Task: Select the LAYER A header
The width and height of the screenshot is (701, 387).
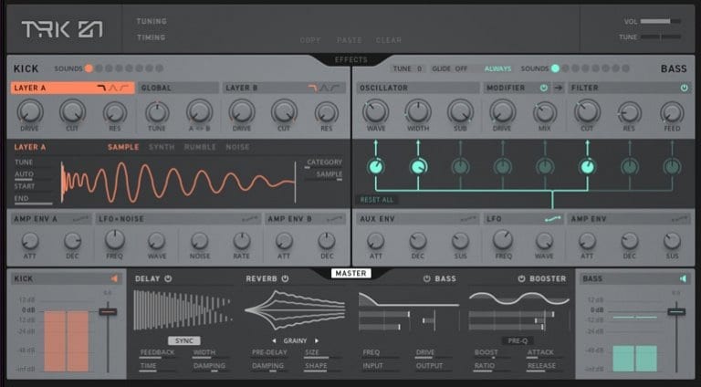Action: 72,88
